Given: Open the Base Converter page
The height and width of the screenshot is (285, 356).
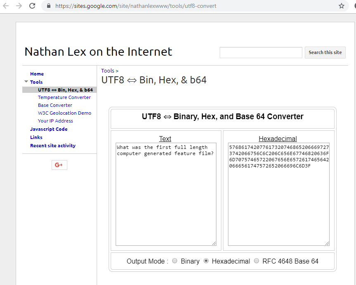Looking at the screenshot, I should pos(55,105).
